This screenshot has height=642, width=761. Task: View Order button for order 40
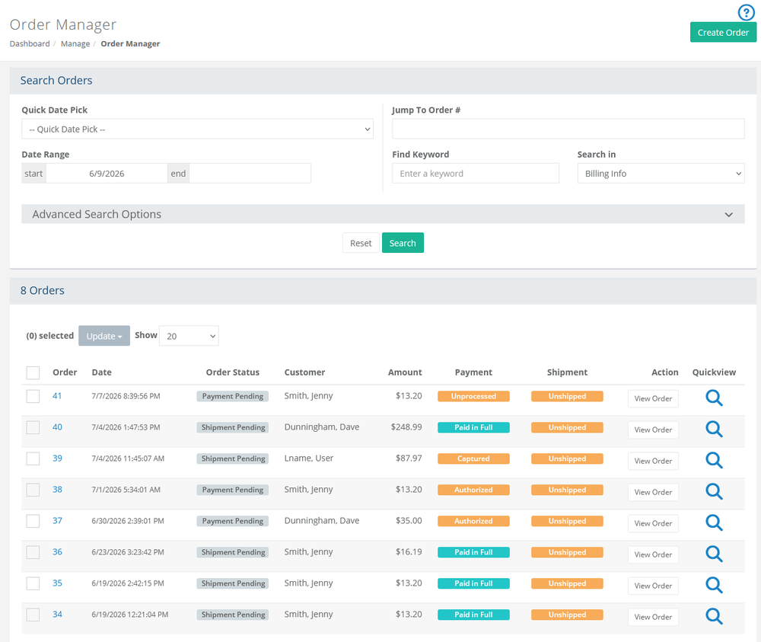[x=653, y=430]
